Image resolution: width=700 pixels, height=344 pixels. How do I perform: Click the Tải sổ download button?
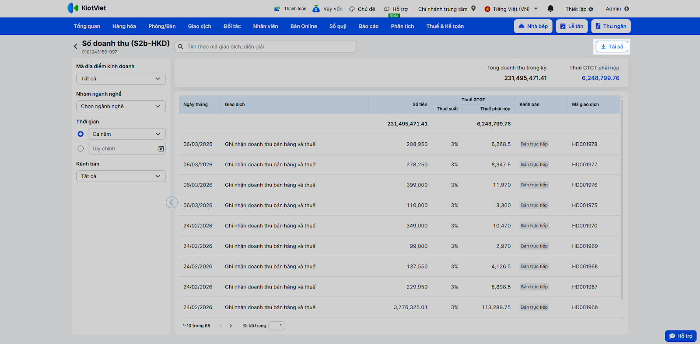pyautogui.click(x=612, y=47)
